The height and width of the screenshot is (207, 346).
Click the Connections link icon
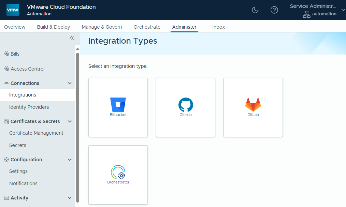point(6,83)
